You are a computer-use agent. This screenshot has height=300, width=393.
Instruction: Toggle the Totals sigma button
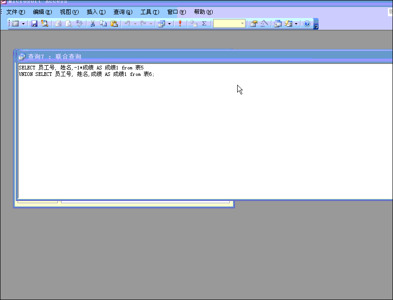coord(204,24)
